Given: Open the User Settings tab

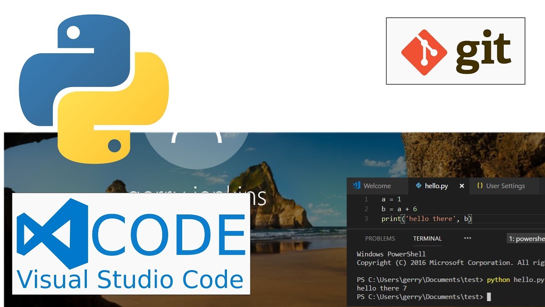Looking at the screenshot, I should [x=504, y=186].
